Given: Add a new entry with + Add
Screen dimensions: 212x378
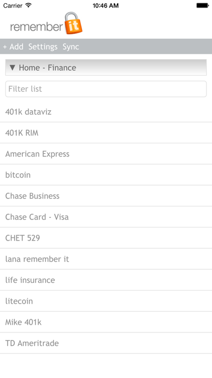Looking at the screenshot, I should coord(13,47).
